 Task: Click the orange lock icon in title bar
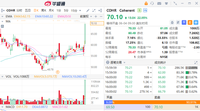pos(146,3)
